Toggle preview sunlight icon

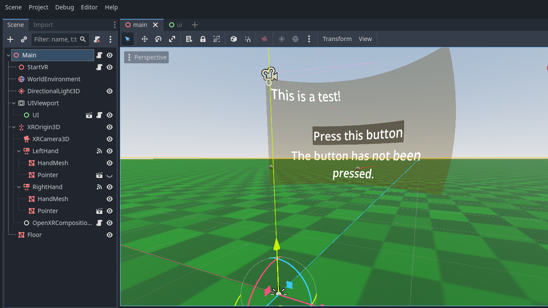point(282,39)
